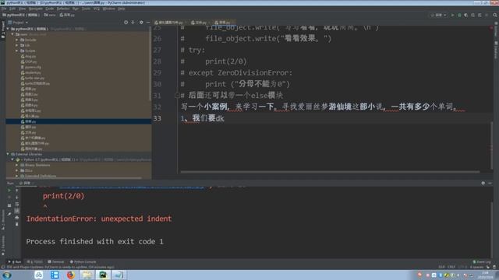Screen dimensions: 499x280
Task: Click Run with Coverage icon in top toolbar
Action: [466, 15]
